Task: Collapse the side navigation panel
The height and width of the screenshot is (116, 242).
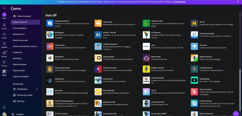Action: pos(4,8)
